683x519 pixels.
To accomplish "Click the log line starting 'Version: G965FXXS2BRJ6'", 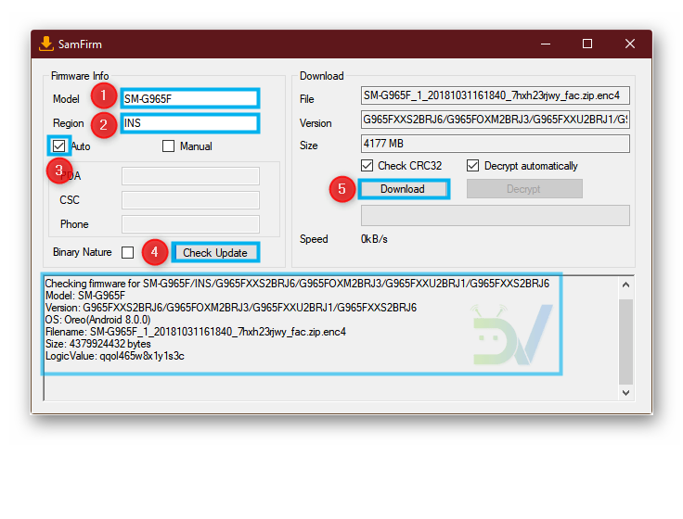I will 231,308.
